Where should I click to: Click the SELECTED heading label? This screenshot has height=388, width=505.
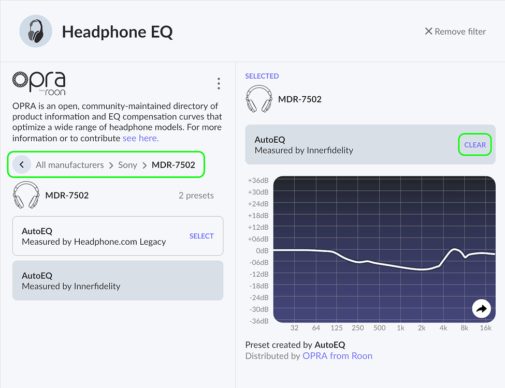click(262, 76)
